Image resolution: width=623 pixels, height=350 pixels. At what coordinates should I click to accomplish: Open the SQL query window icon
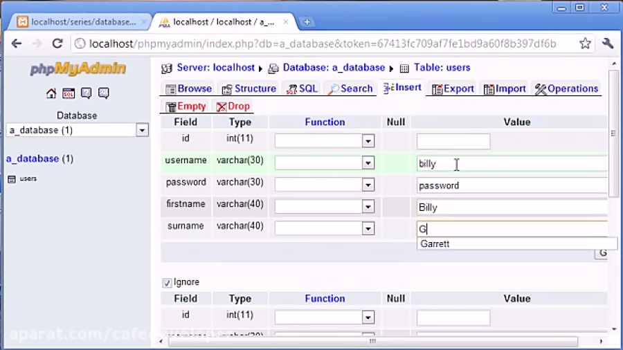coord(69,93)
